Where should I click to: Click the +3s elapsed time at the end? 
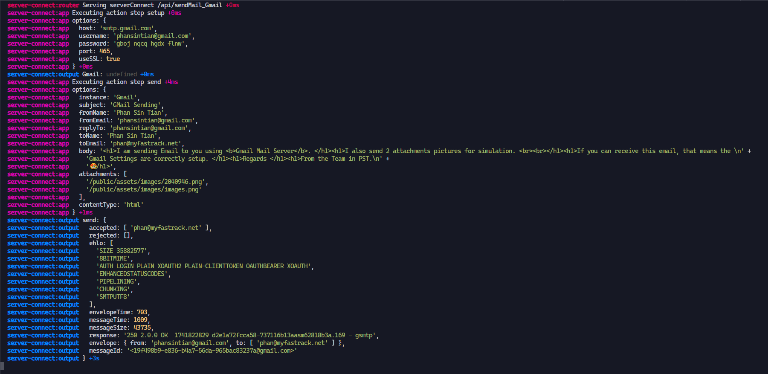[94, 358]
